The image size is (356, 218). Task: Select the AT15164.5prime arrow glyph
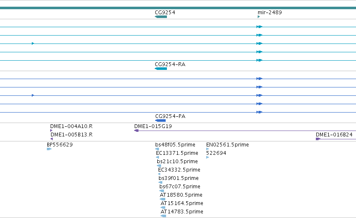coord(163,208)
